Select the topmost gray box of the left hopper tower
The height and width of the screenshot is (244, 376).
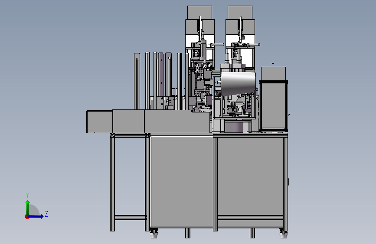tap(199, 12)
